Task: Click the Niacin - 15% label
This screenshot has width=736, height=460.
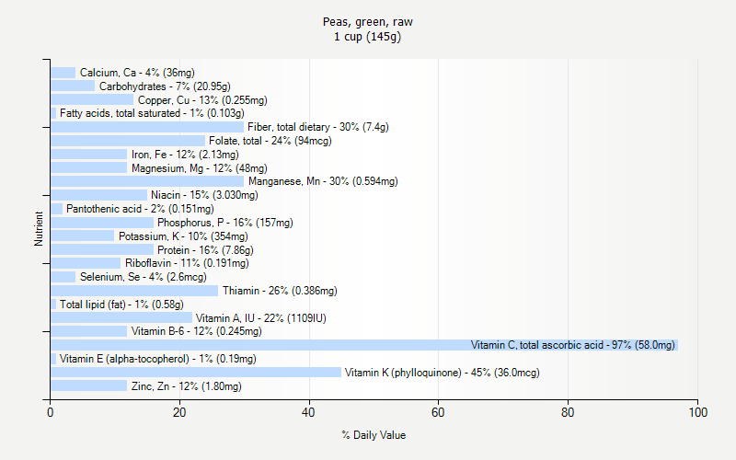Action: 204,195
